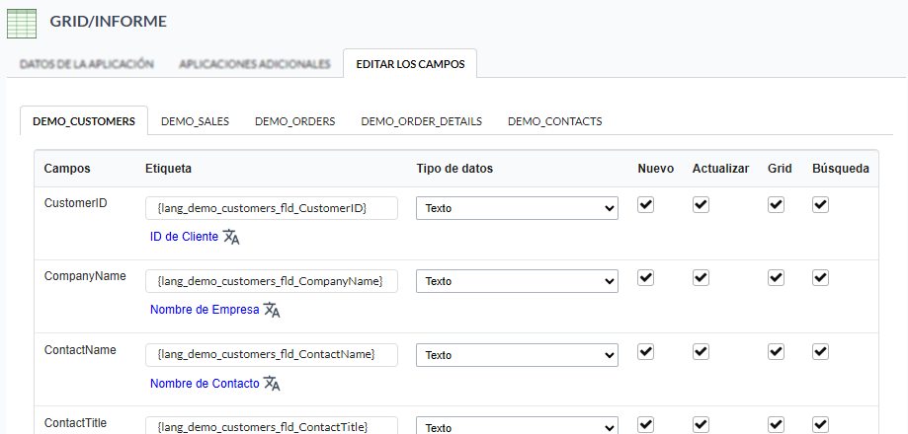Screen dimensions: 908x434
Task: Click translate icon beside ID de Cliente
Action: click(x=231, y=237)
